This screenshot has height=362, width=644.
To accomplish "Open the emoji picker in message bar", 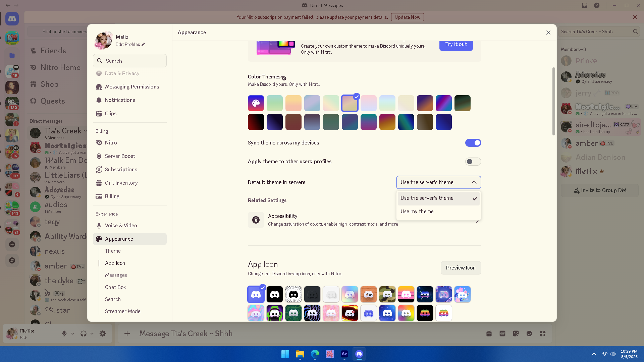I will (529, 334).
